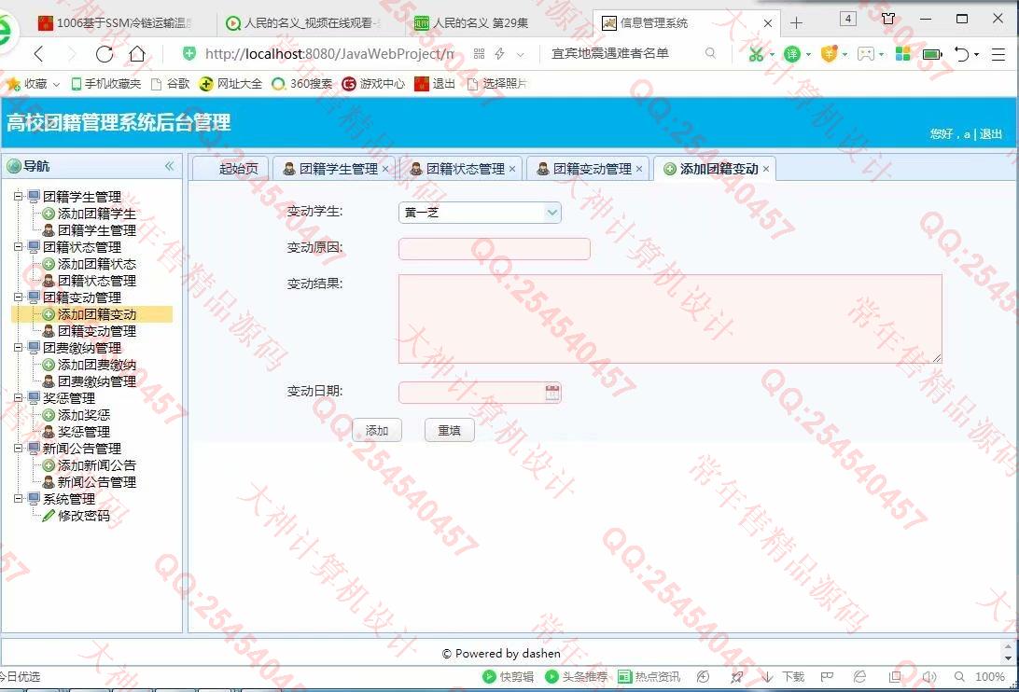The width and height of the screenshot is (1019, 692).
Task: Open the browser home page
Action: [137, 53]
